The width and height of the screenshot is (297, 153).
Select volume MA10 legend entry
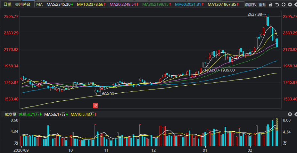pos(83,114)
